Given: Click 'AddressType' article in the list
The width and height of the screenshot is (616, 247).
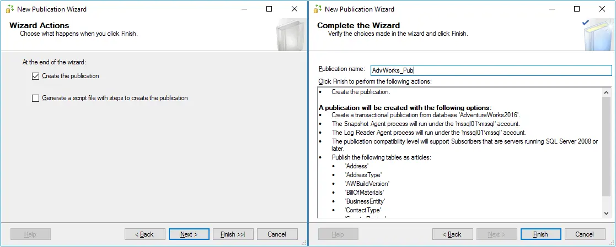Looking at the screenshot, I should (x=363, y=175).
